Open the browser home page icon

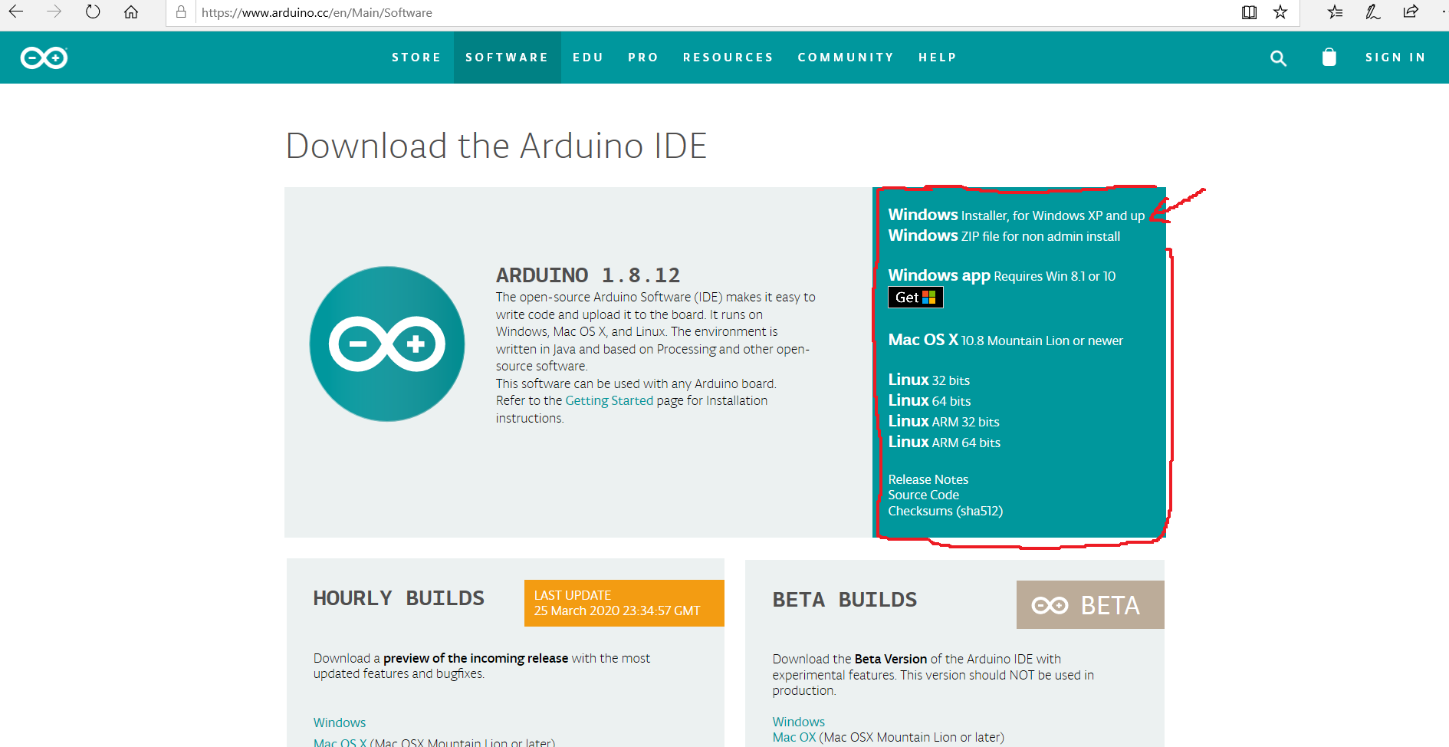point(131,12)
